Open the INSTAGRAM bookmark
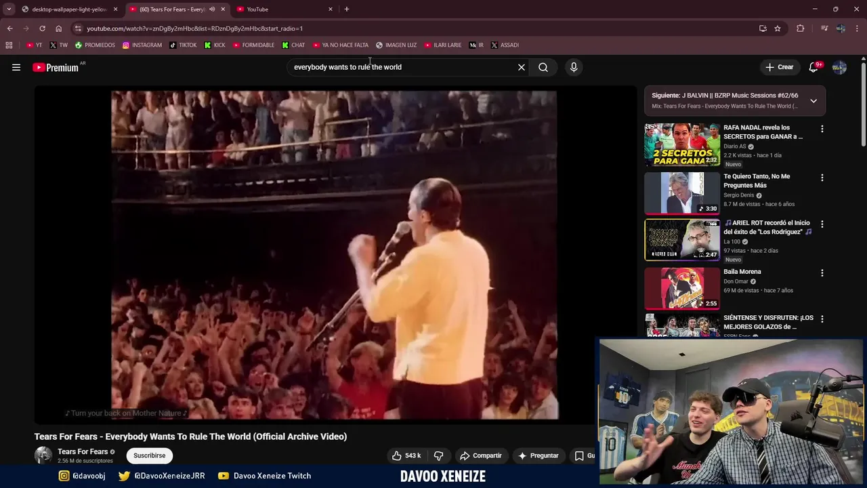Viewport: 867px width, 488px height. [142, 45]
